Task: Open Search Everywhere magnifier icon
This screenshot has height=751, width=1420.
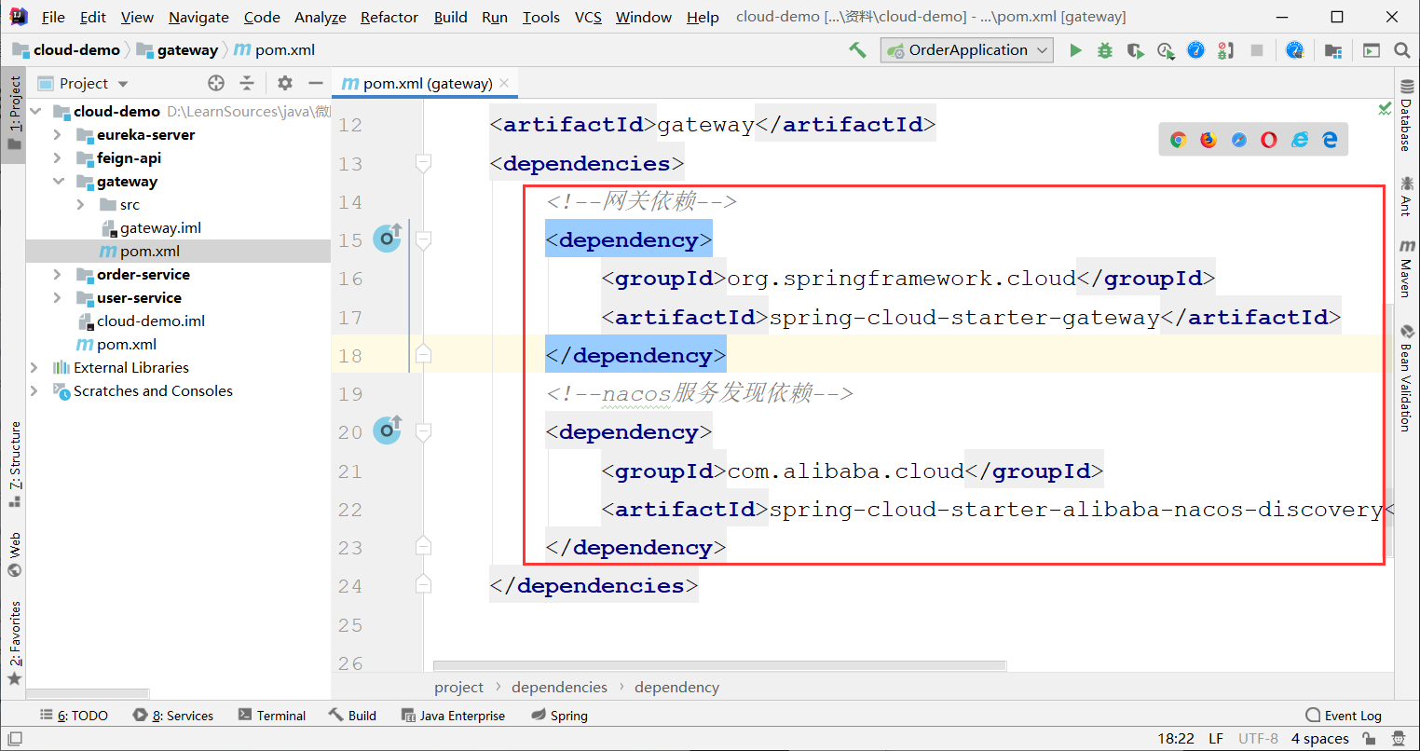Action: 1401,50
